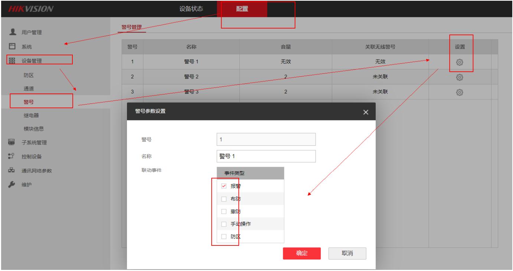Click the 联动事件 label
The image size is (513, 271).
[151, 171]
